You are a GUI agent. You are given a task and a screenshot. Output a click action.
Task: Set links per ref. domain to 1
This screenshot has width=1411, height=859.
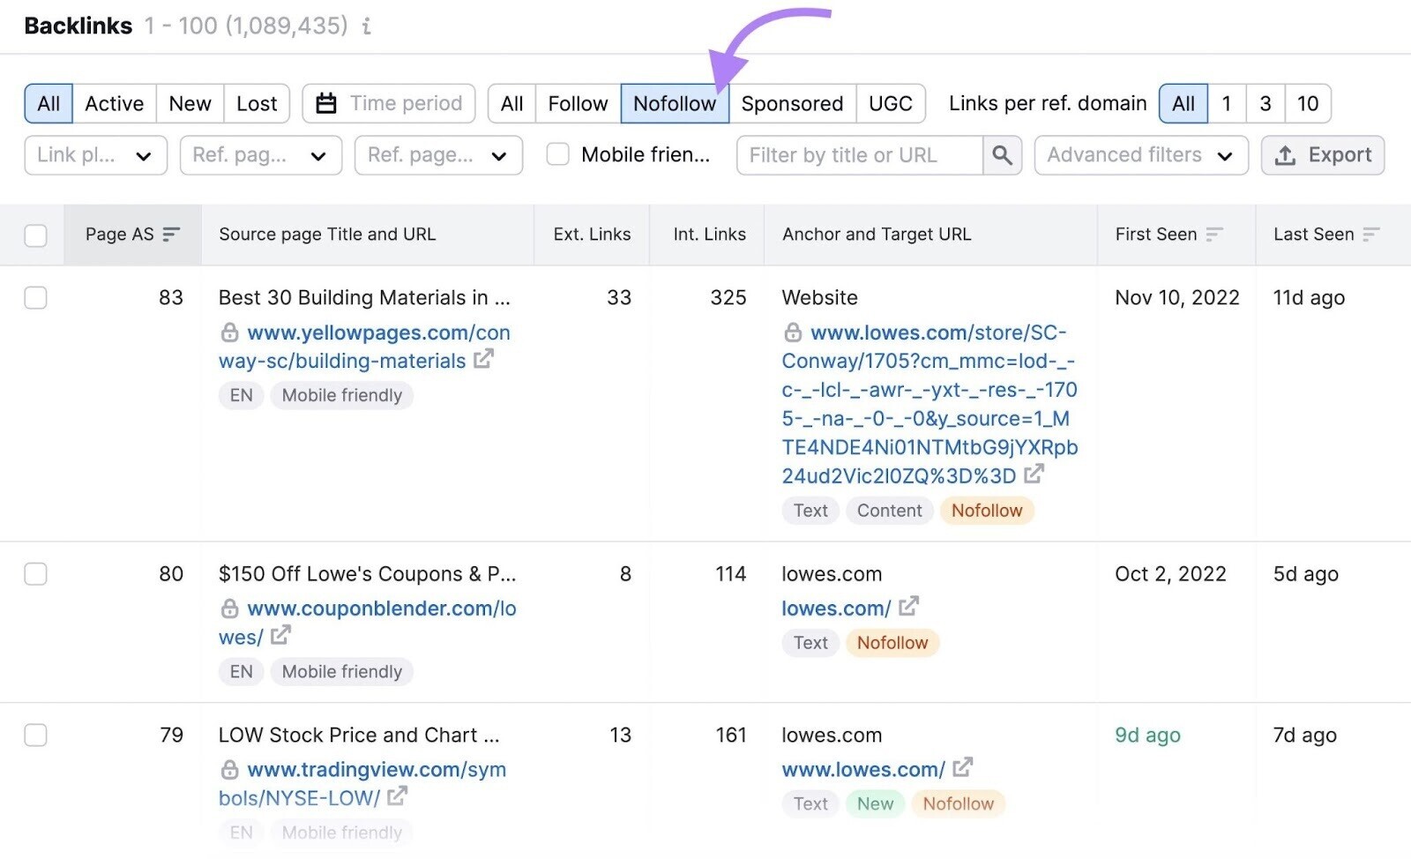(1226, 103)
